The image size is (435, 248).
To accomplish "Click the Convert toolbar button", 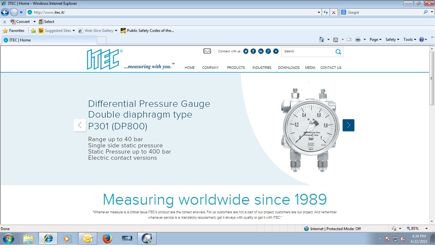I will click(20, 22).
